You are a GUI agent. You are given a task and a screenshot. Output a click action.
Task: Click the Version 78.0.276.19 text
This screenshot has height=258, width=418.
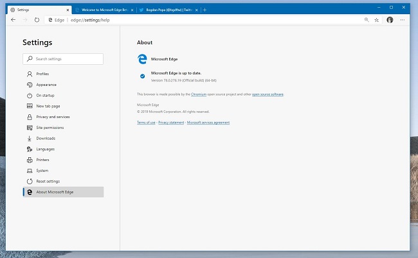184,80
